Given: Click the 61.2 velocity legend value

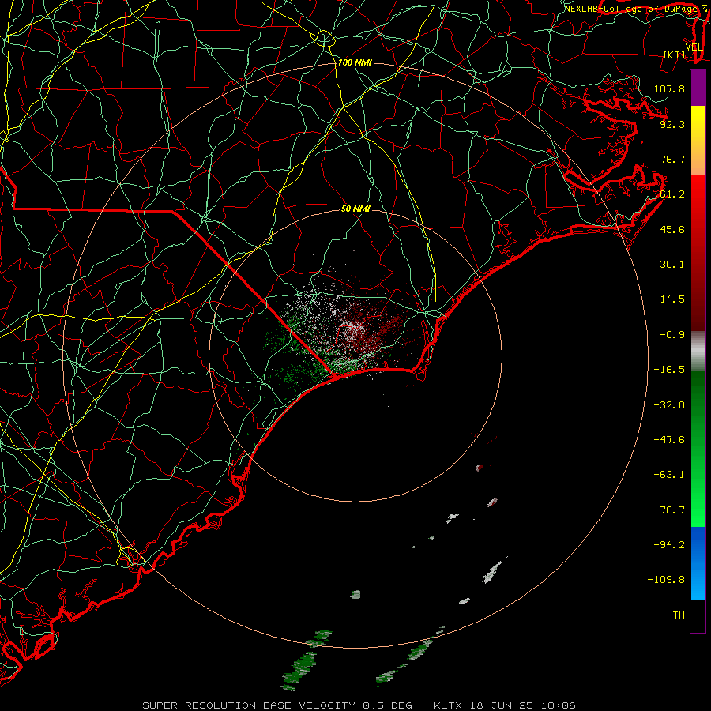Looking at the screenshot, I should pos(672,194).
